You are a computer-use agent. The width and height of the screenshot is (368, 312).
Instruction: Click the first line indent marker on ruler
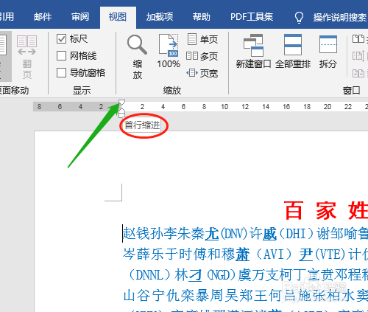(x=122, y=103)
